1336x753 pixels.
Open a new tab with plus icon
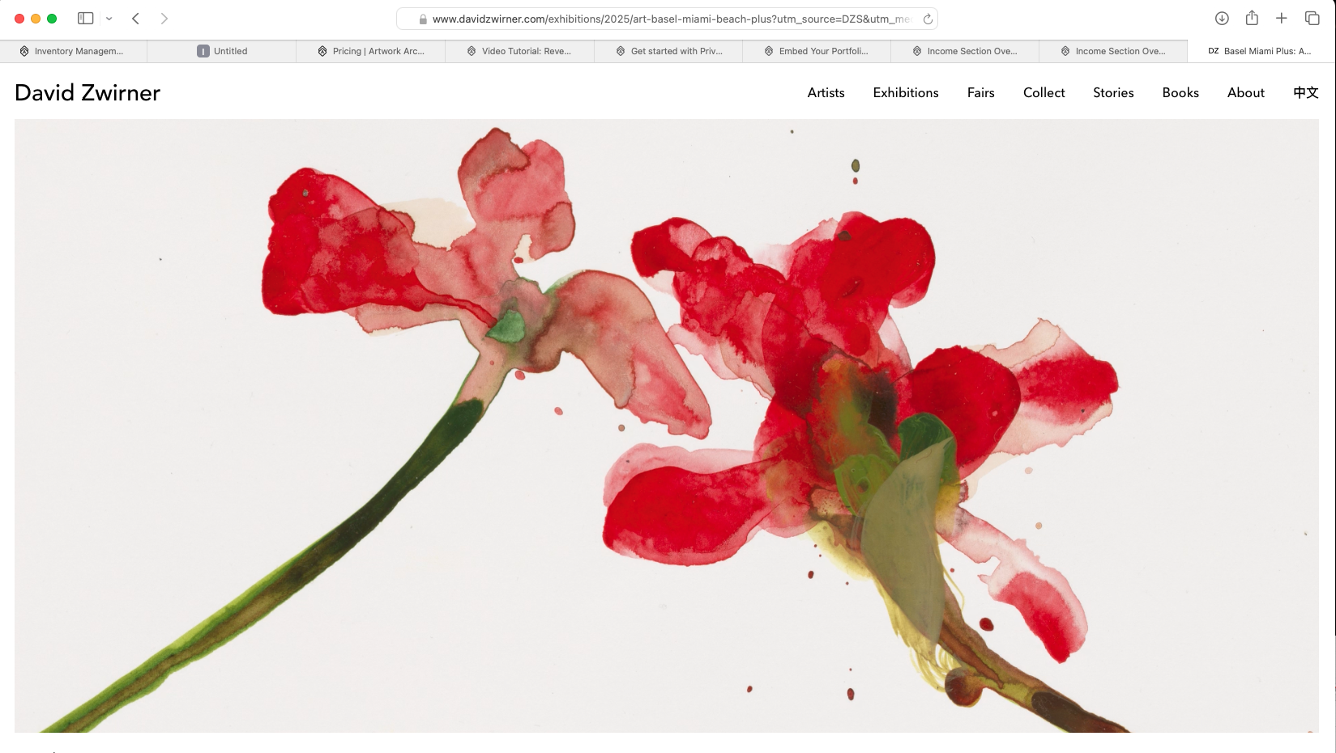tap(1282, 19)
